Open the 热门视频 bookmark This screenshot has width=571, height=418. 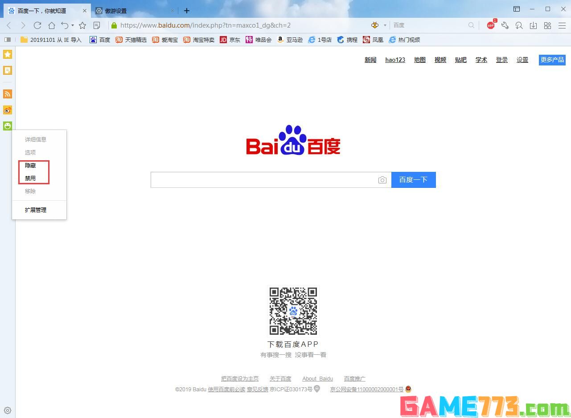404,40
